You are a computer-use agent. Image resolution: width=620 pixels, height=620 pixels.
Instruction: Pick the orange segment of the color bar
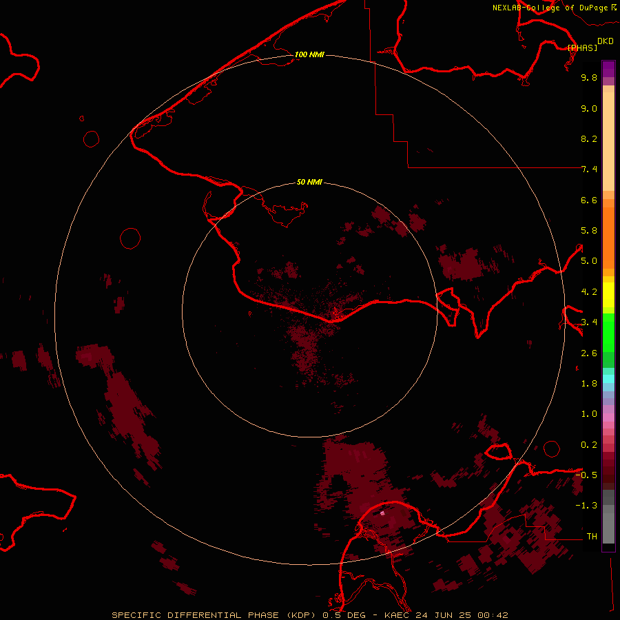click(608, 237)
